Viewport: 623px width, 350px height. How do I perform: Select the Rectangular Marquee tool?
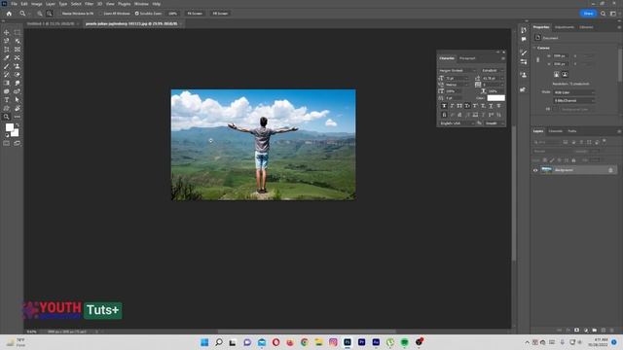18,32
